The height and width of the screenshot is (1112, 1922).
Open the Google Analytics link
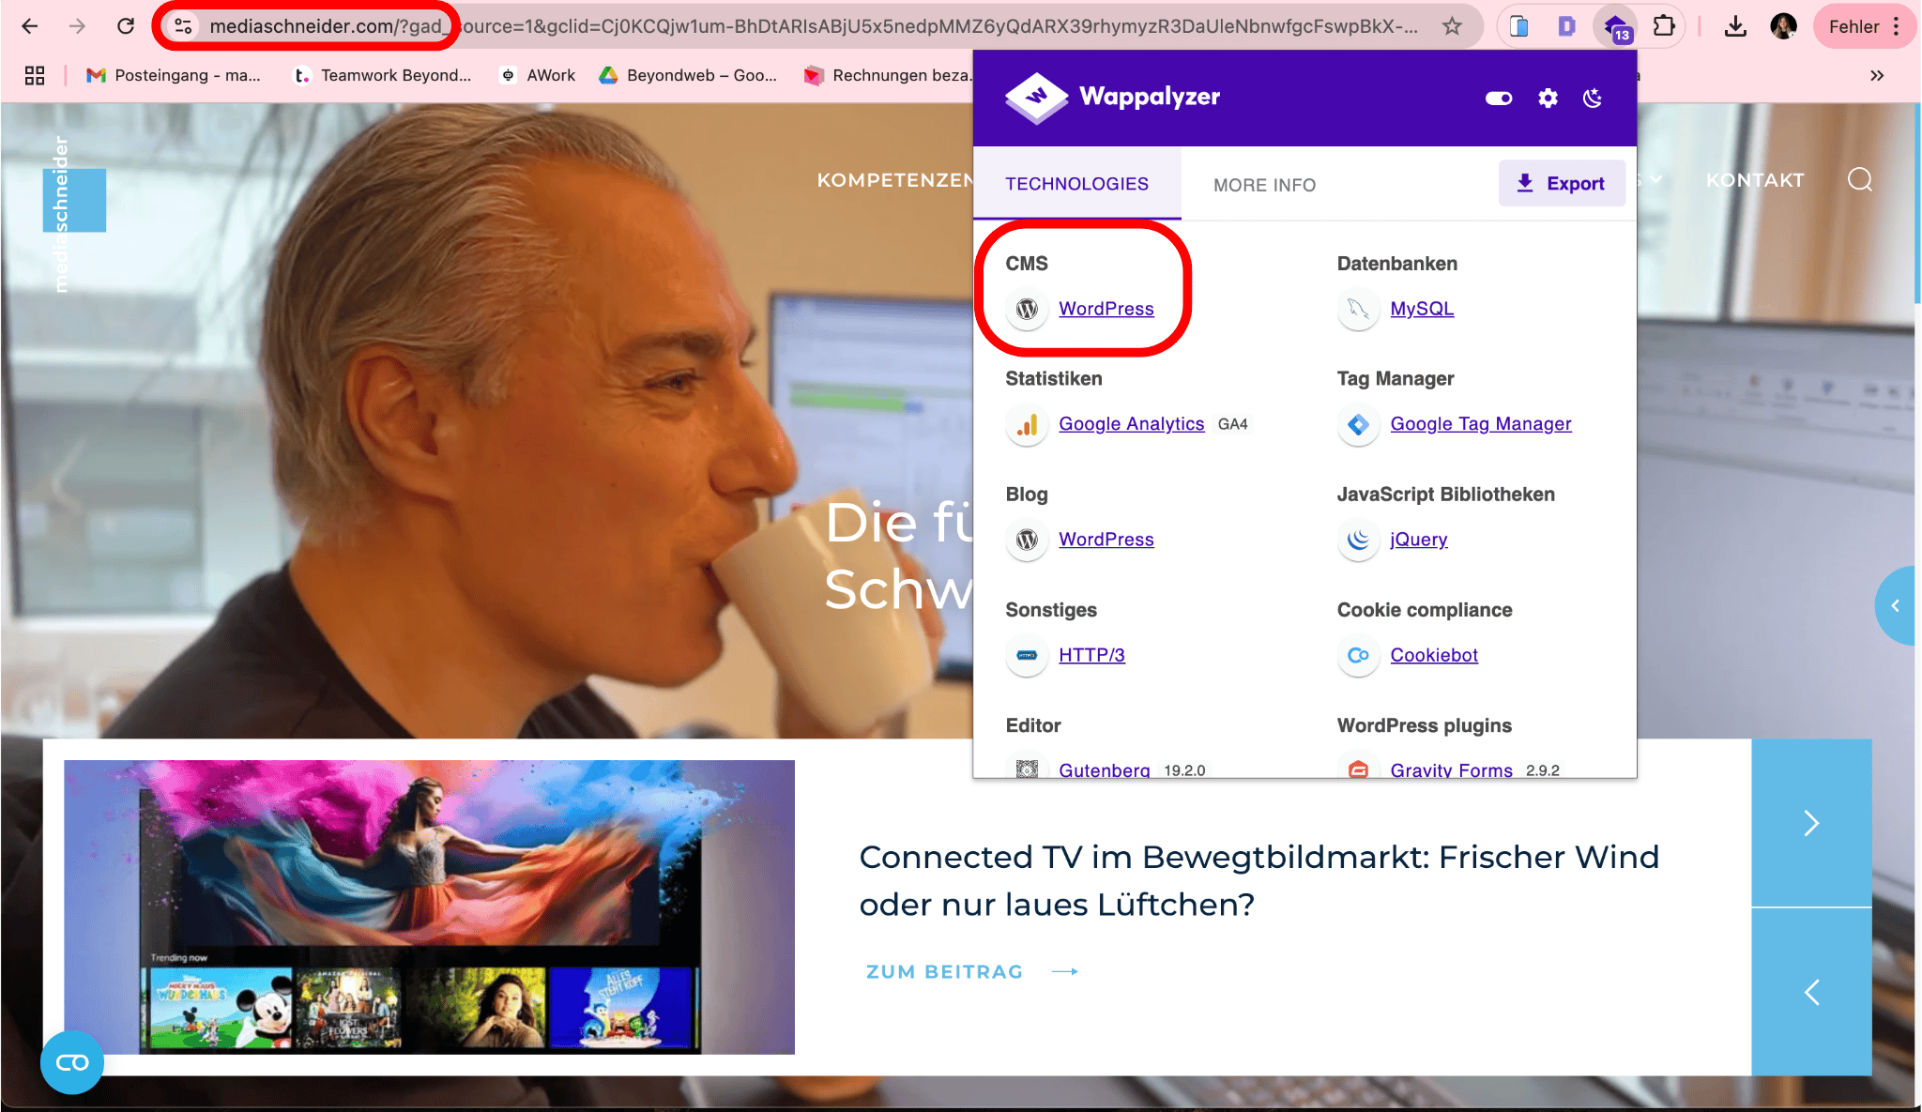click(1131, 424)
